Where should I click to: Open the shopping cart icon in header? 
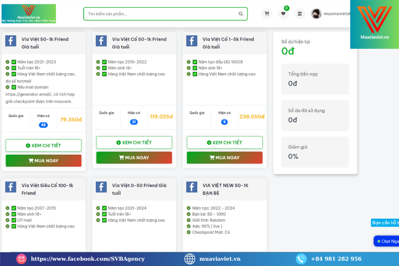pyautogui.click(x=267, y=14)
